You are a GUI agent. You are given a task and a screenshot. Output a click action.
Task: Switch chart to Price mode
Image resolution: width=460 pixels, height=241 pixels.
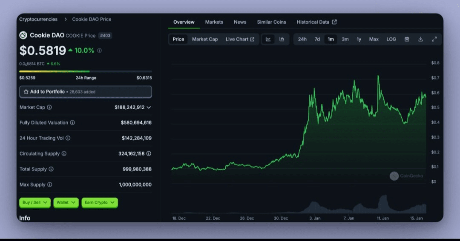coord(178,39)
